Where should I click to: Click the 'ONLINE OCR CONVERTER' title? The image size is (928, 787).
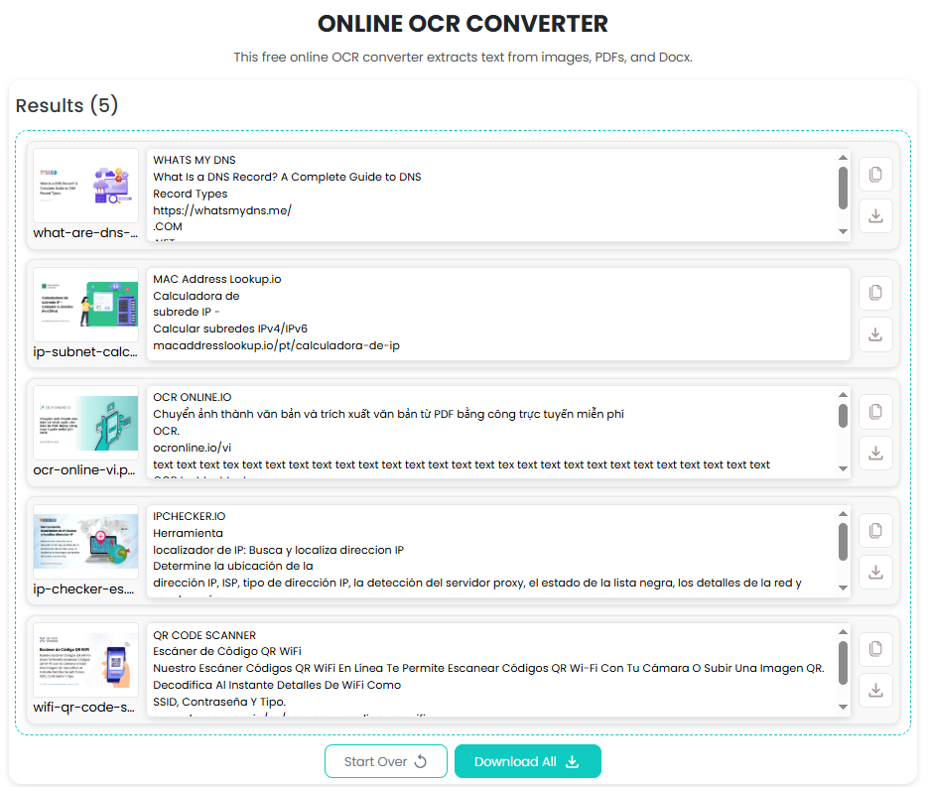(463, 24)
